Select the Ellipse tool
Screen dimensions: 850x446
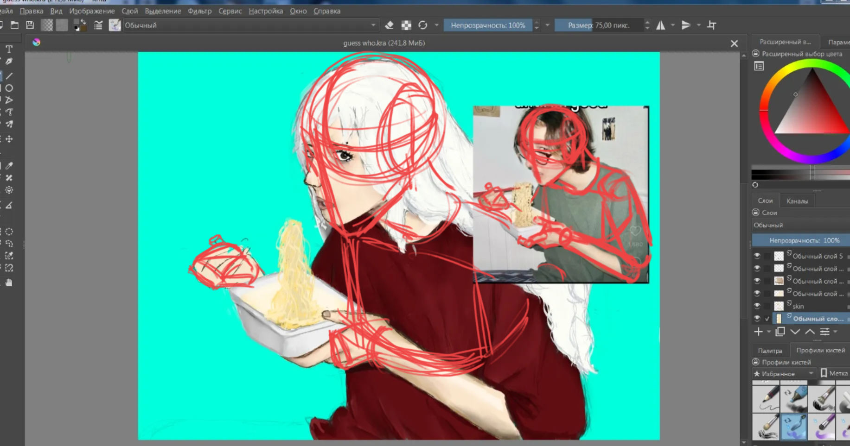tap(9, 88)
